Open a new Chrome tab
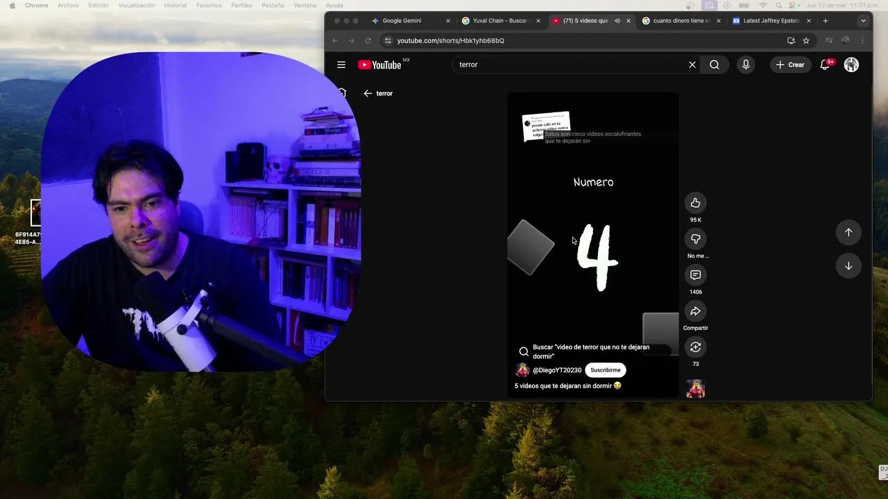 pos(826,21)
